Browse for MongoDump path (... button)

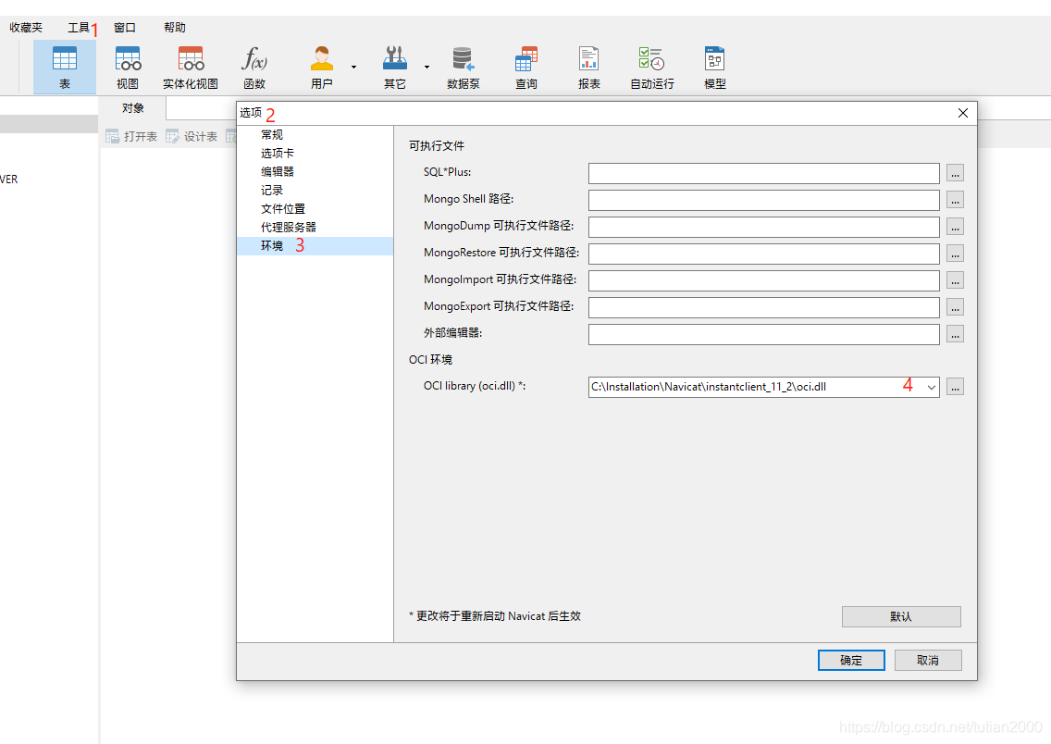coord(955,227)
